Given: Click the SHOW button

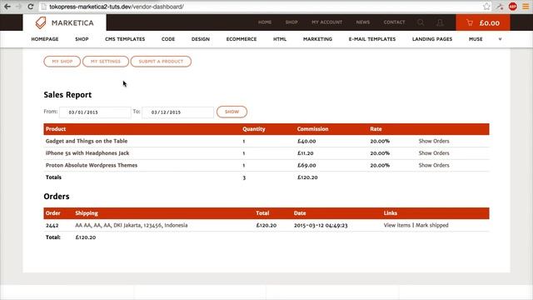Looking at the screenshot, I should pos(232,112).
